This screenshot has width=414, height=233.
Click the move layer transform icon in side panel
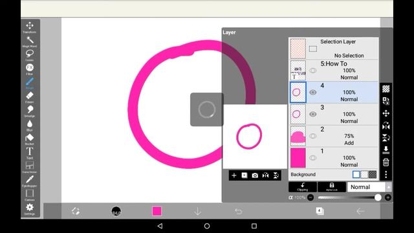386,113
